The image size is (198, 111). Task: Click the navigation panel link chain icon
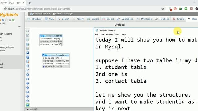pyautogui.click(x=19, y=27)
